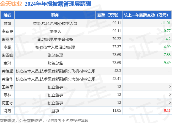Click the 金天钛业 title text
Viewport: 172px width, 123px height.
(x=11, y=4)
